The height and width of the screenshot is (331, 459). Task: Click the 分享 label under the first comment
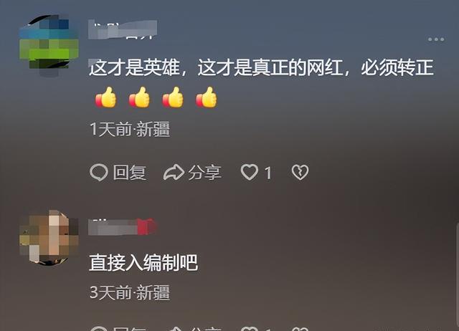pos(204,173)
